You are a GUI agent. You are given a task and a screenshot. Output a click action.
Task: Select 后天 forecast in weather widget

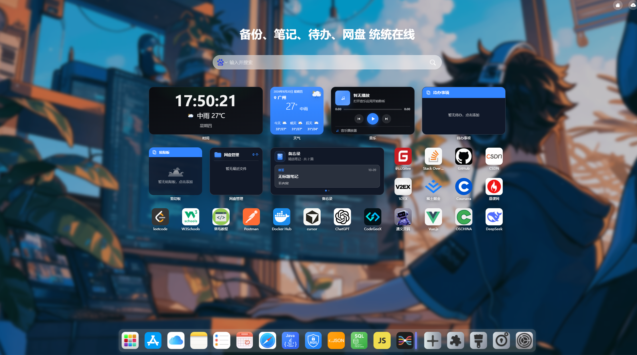[x=312, y=126]
